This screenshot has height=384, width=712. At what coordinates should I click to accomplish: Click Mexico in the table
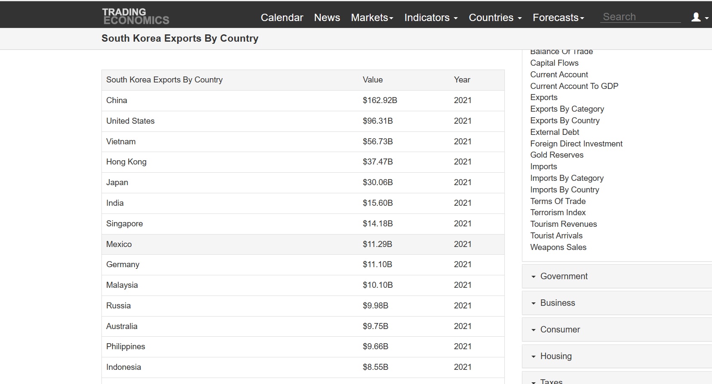119,244
